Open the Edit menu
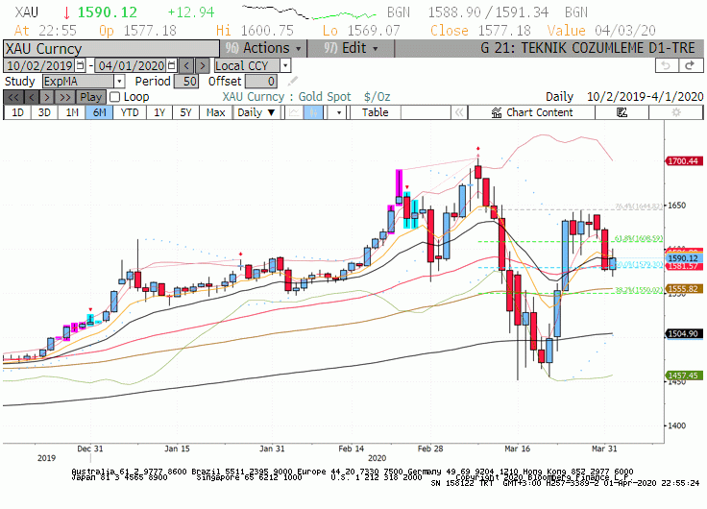 tap(352, 48)
